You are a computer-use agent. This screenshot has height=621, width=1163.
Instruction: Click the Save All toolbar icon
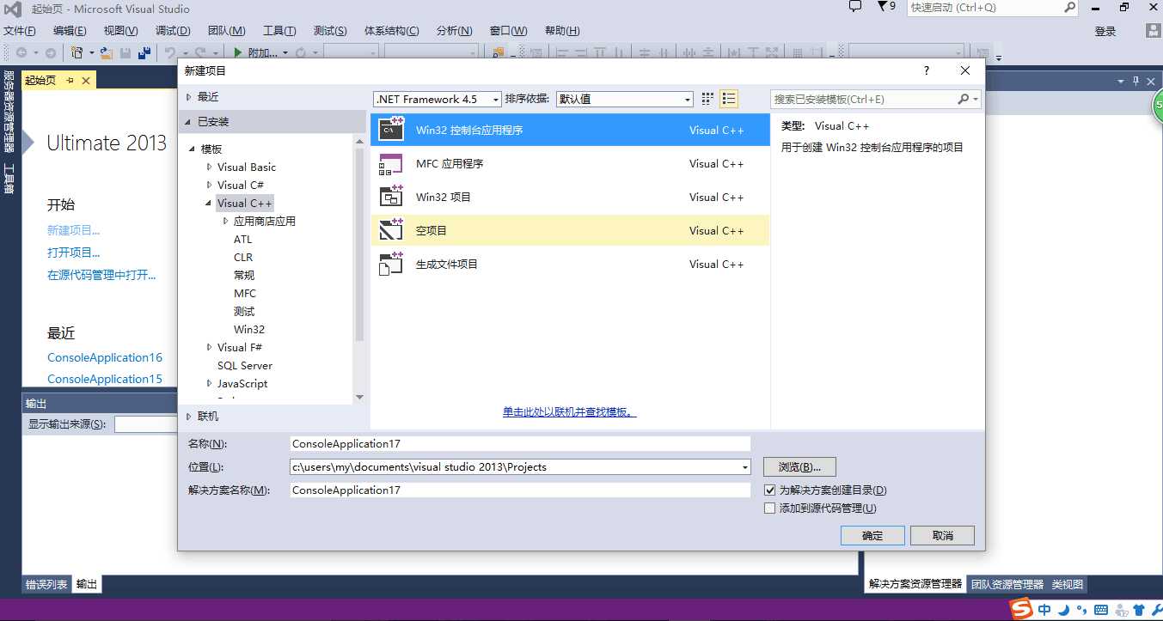(144, 52)
